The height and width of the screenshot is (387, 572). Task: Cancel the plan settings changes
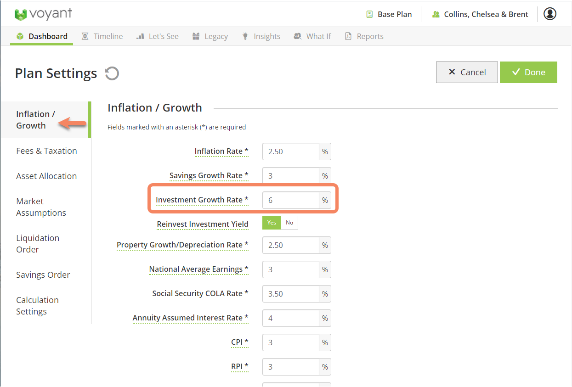tap(466, 72)
